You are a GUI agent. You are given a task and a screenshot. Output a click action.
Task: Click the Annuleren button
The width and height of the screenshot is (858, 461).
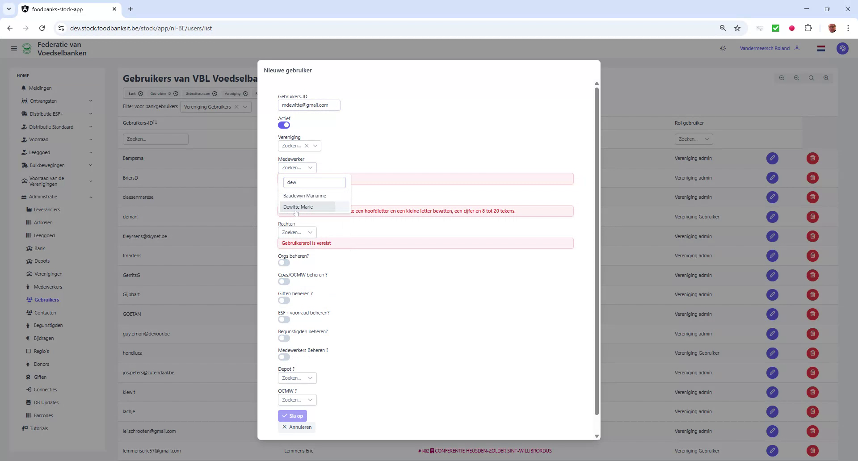pyautogui.click(x=296, y=427)
